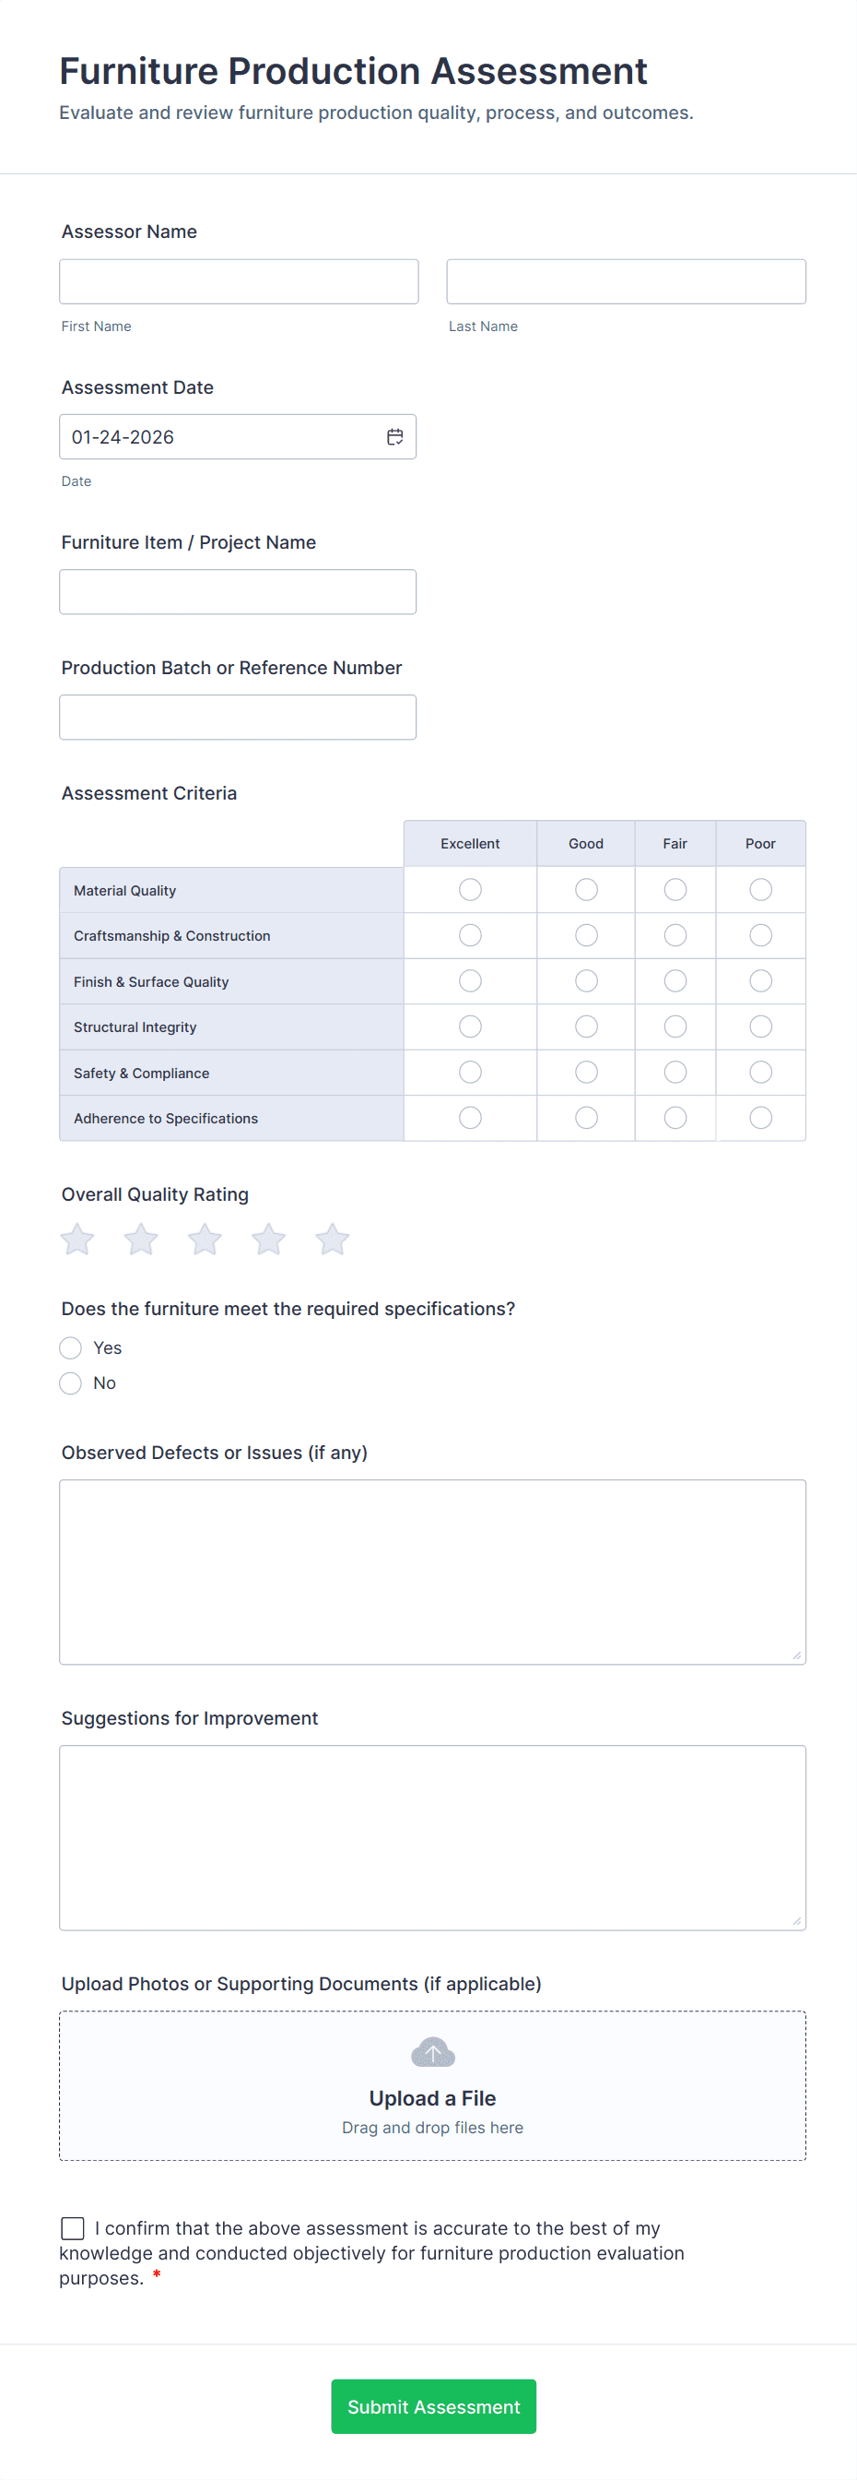857x2480 pixels.
Task: Rate Finish & Surface Quality as Fair
Action: [x=675, y=980]
